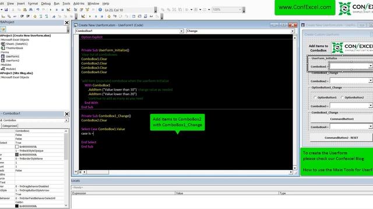Click the www.ConfExcel.com green banner
Viewport: 373px width, 209px height.
click(305, 8)
